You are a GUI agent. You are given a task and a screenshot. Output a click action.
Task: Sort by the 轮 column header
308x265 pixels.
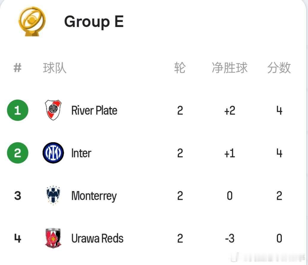pyautogui.click(x=180, y=68)
